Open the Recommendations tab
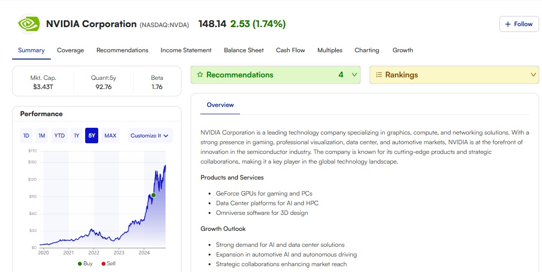 [x=122, y=50]
